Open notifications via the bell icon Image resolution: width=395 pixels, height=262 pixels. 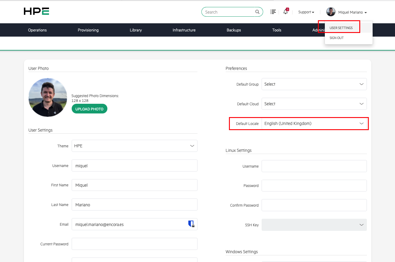point(285,12)
